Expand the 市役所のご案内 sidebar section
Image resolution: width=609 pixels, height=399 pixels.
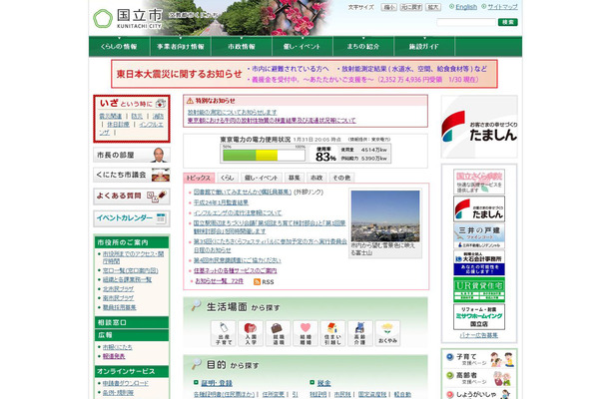click(x=132, y=242)
